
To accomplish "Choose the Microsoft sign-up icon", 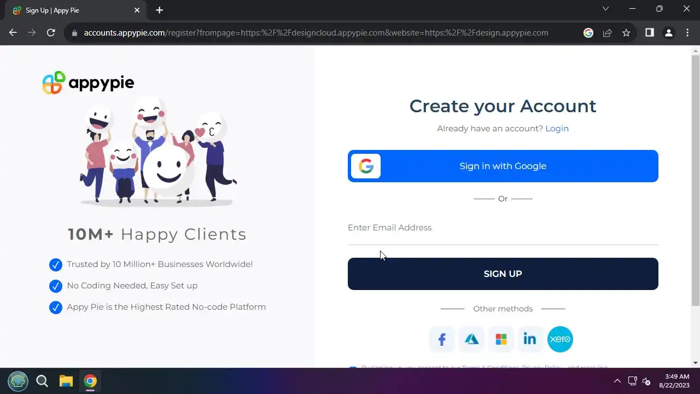I will click(501, 339).
